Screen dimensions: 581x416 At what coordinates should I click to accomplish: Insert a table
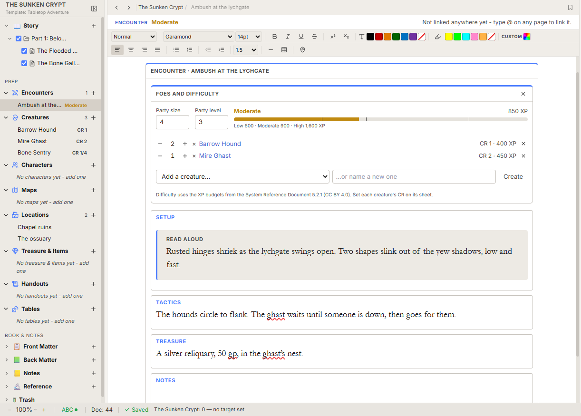(x=284, y=50)
